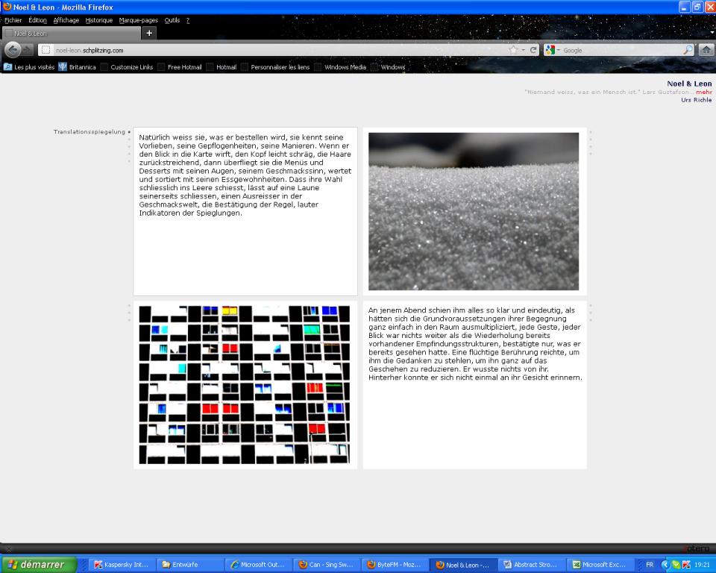
Task: Click the search magnifier icon
Action: pyautogui.click(x=688, y=50)
